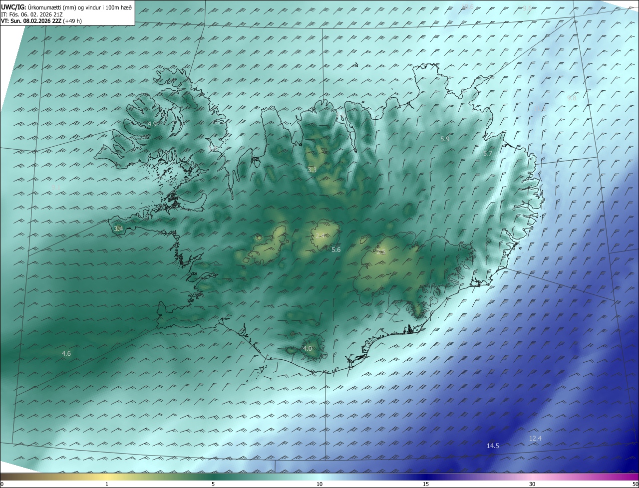The width and height of the screenshot is (639, 488).
Task: Click the 12.4 value in the southeast ocean
Action: pos(535,438)
